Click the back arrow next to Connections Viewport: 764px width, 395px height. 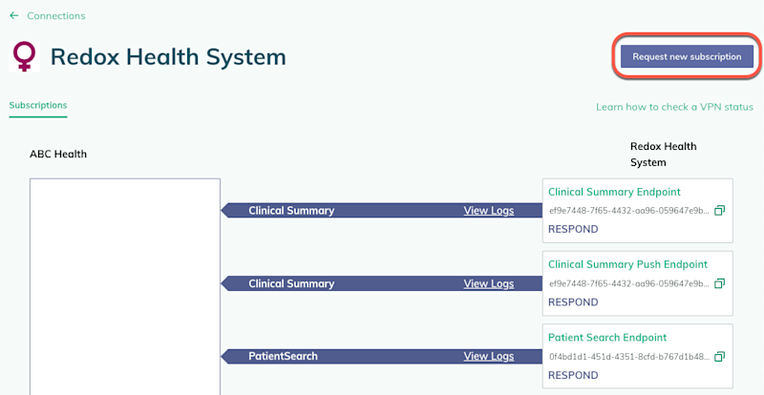[14, 15]
